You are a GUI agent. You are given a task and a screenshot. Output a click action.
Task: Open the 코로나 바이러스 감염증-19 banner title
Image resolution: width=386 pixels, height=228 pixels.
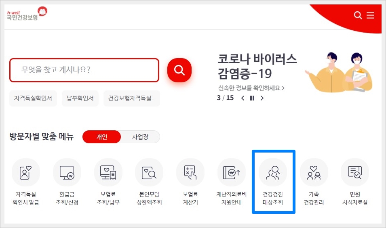tap(257, 66)
